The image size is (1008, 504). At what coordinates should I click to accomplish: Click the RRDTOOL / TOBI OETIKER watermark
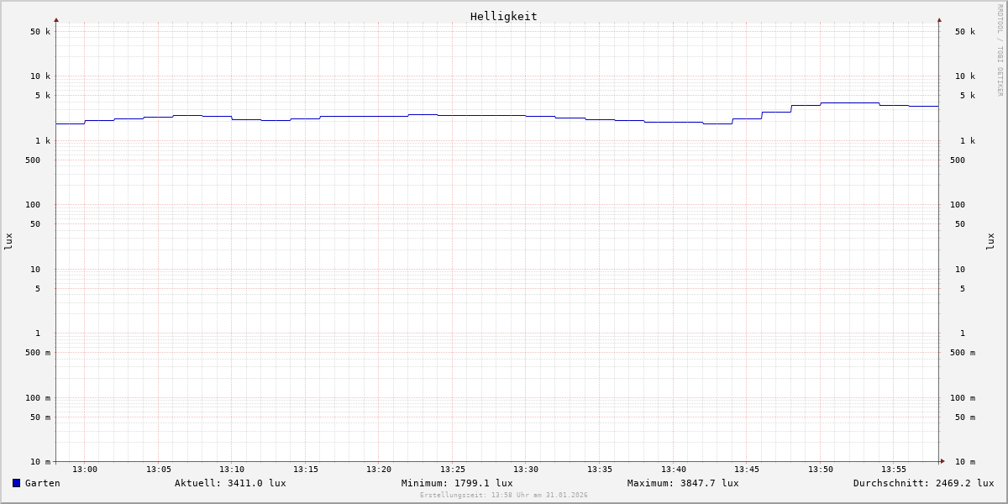pos(1000,50)
